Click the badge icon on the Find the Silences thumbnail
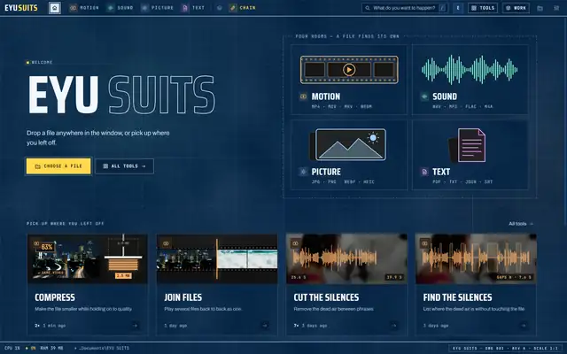567x354 pixels. 425,243
